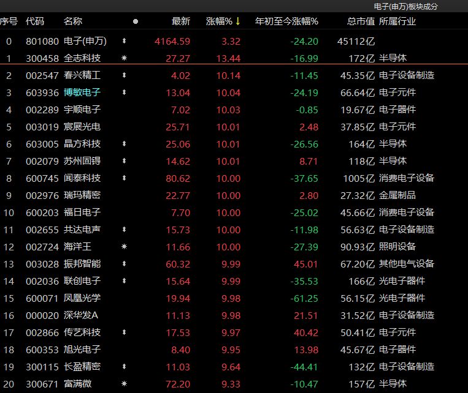Image resolution: width=468 pixels, height=393 pixels.
Task: Click the marker icon next to 传艺科技
Action: tap(125, 332)
